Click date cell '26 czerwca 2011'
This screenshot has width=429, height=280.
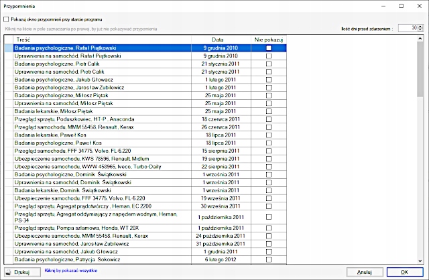tap(221, 127)
